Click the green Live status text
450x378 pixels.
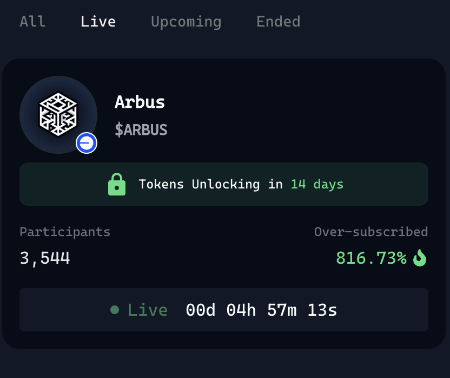coord(148,310)
